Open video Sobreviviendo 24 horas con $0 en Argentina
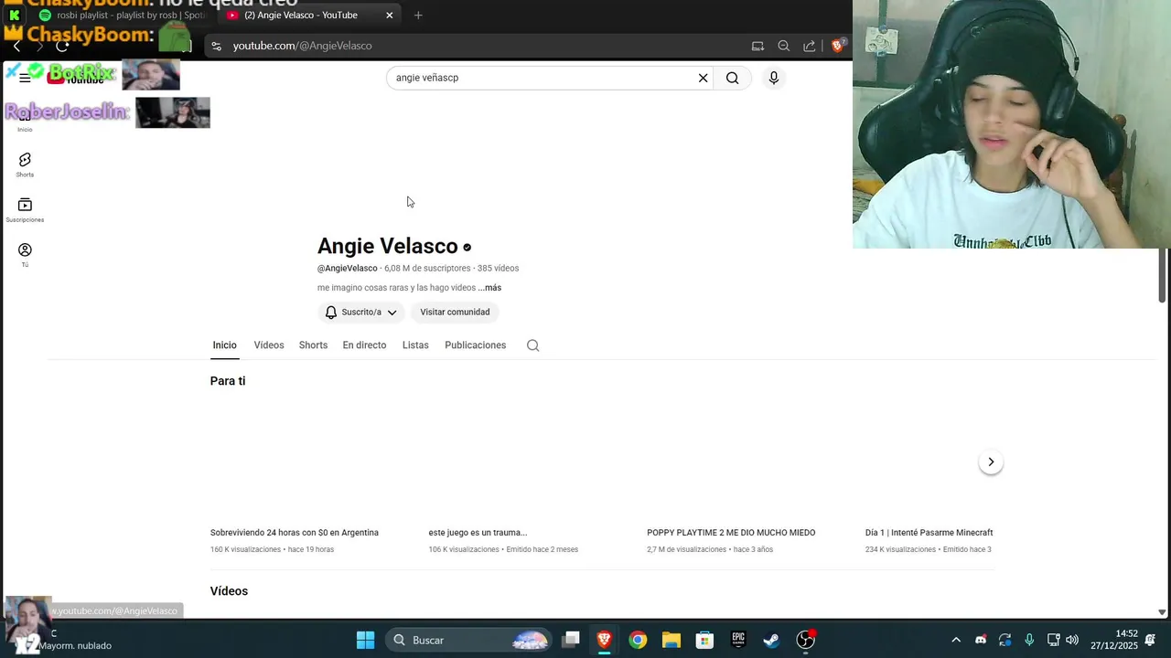 click(x=295, y=533)
